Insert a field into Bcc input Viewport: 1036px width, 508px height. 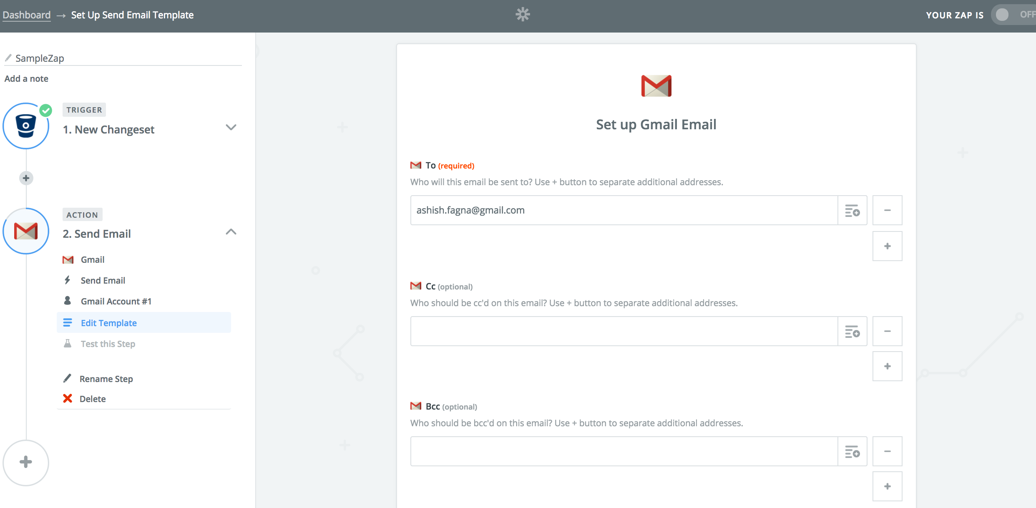tap(852, 451)
